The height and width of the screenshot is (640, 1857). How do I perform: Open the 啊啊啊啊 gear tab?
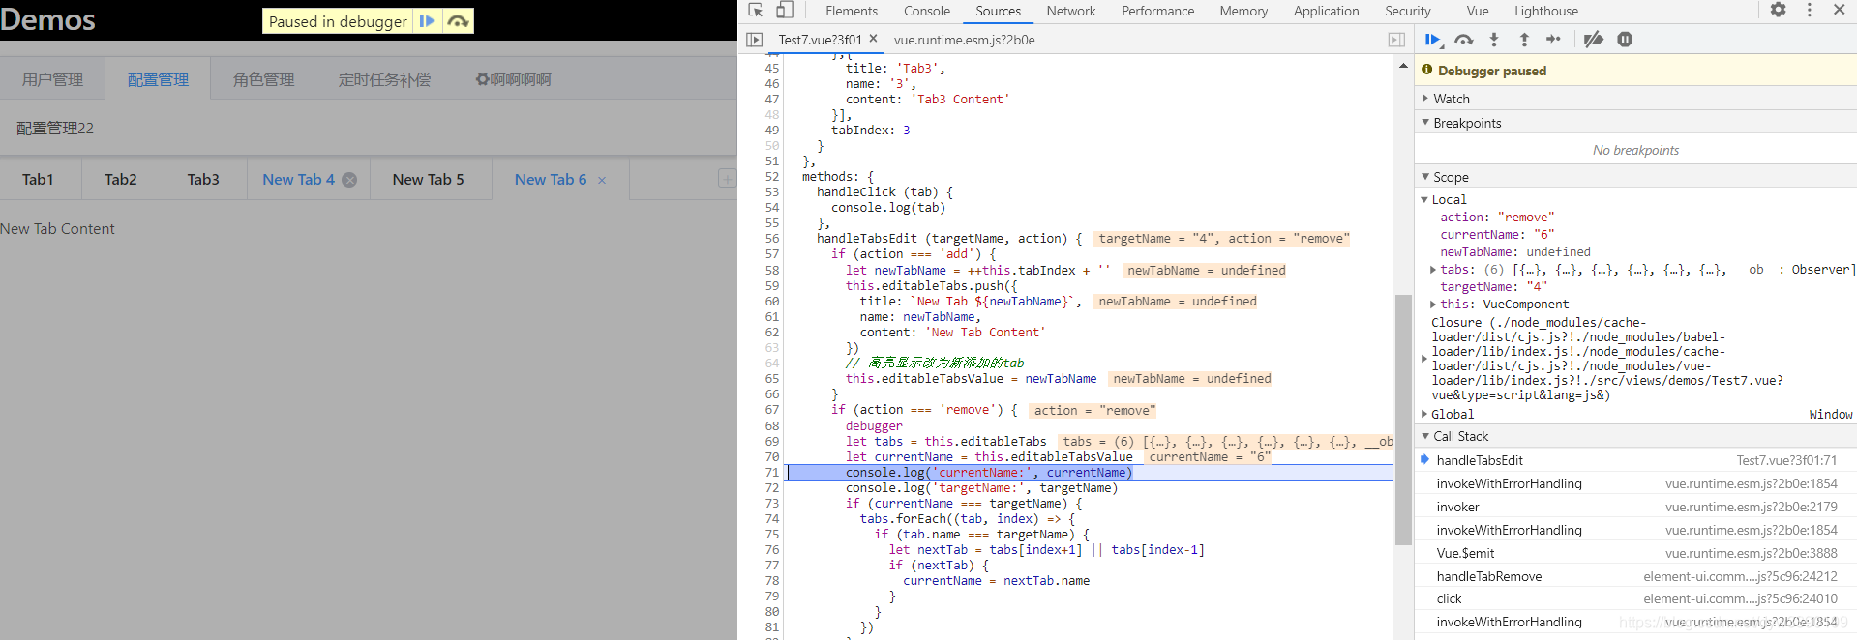coord(513,79)
